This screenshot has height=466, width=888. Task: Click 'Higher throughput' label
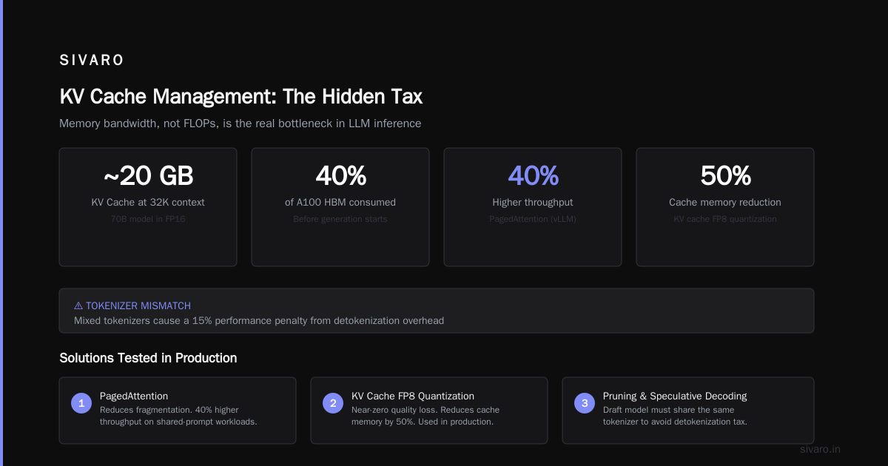tap(533, 202)
